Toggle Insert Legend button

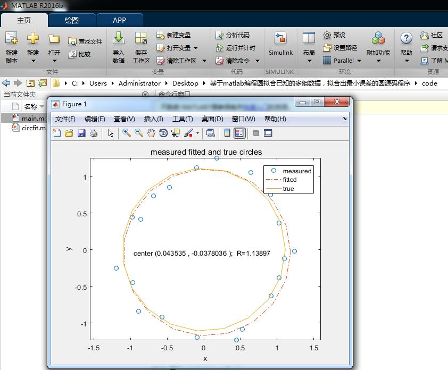click(239, 133)
